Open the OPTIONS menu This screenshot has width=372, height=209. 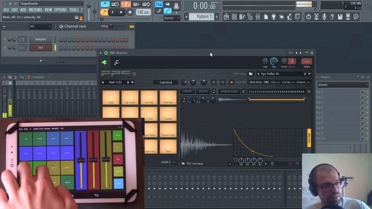60,10
